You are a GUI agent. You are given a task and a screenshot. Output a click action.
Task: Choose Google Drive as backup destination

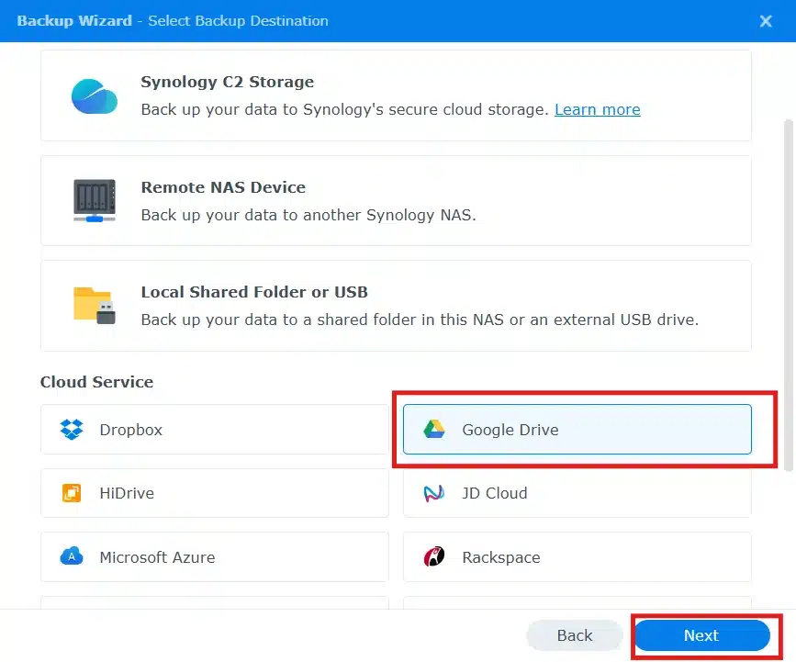576,429
